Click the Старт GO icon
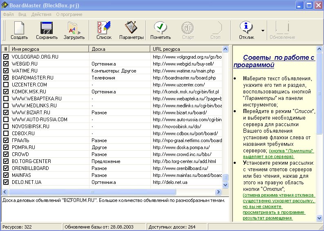 (188, 27)
